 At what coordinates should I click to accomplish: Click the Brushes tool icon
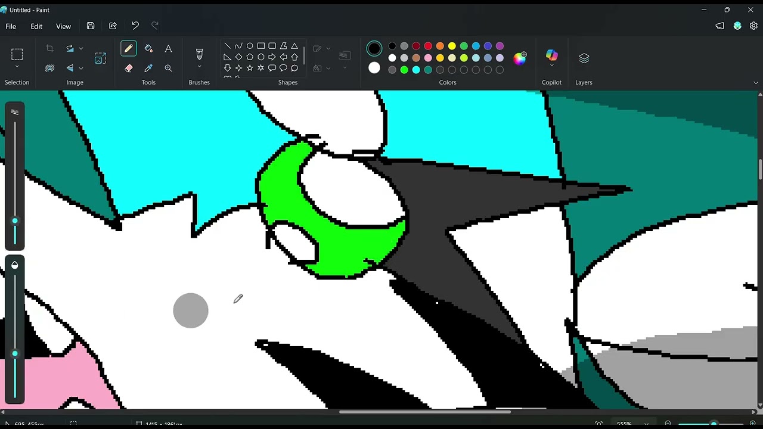tap(199, 54)
